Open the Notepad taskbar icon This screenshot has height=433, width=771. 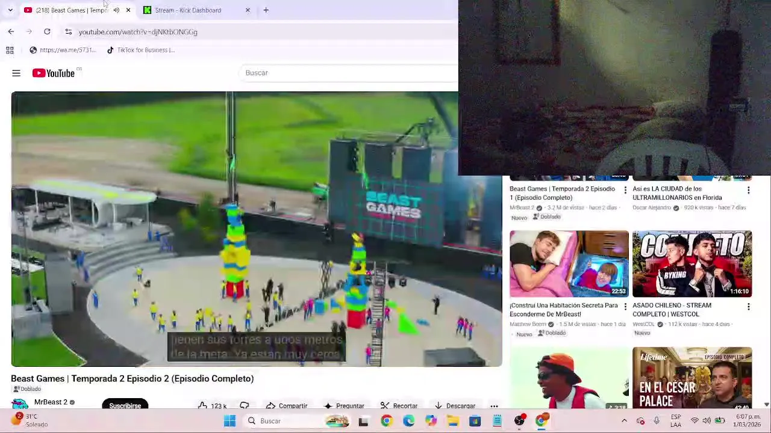pos(497,421)
